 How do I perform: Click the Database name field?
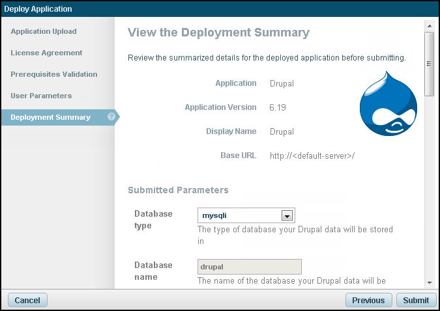[x=249, y=267]
